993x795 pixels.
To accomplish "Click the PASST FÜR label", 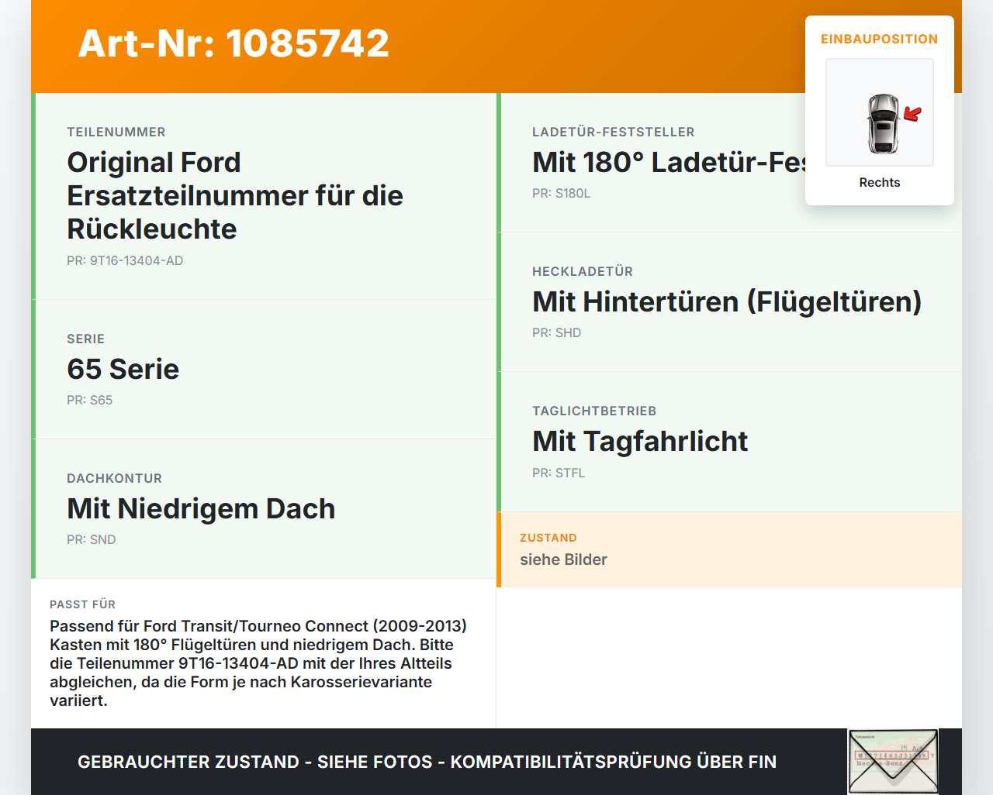I will [x=82, y=604].
